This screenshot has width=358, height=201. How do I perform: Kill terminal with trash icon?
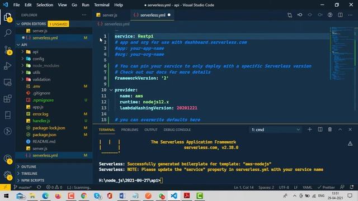[330, 130]
